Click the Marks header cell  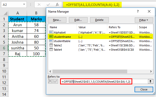click(x=36, y=19)
